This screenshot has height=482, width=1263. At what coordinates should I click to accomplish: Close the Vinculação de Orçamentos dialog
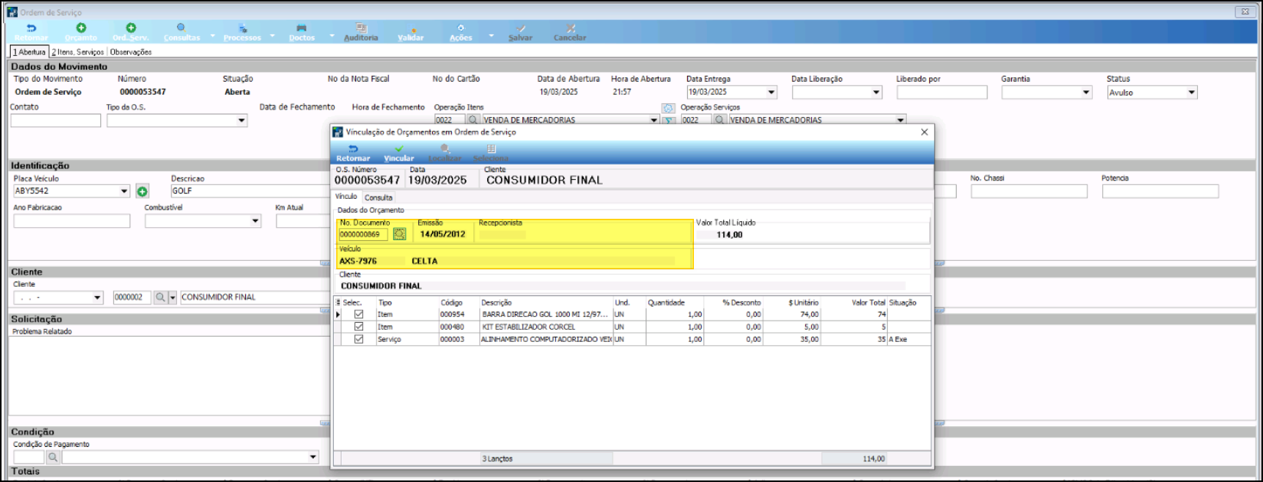click(x=924, y=132)
